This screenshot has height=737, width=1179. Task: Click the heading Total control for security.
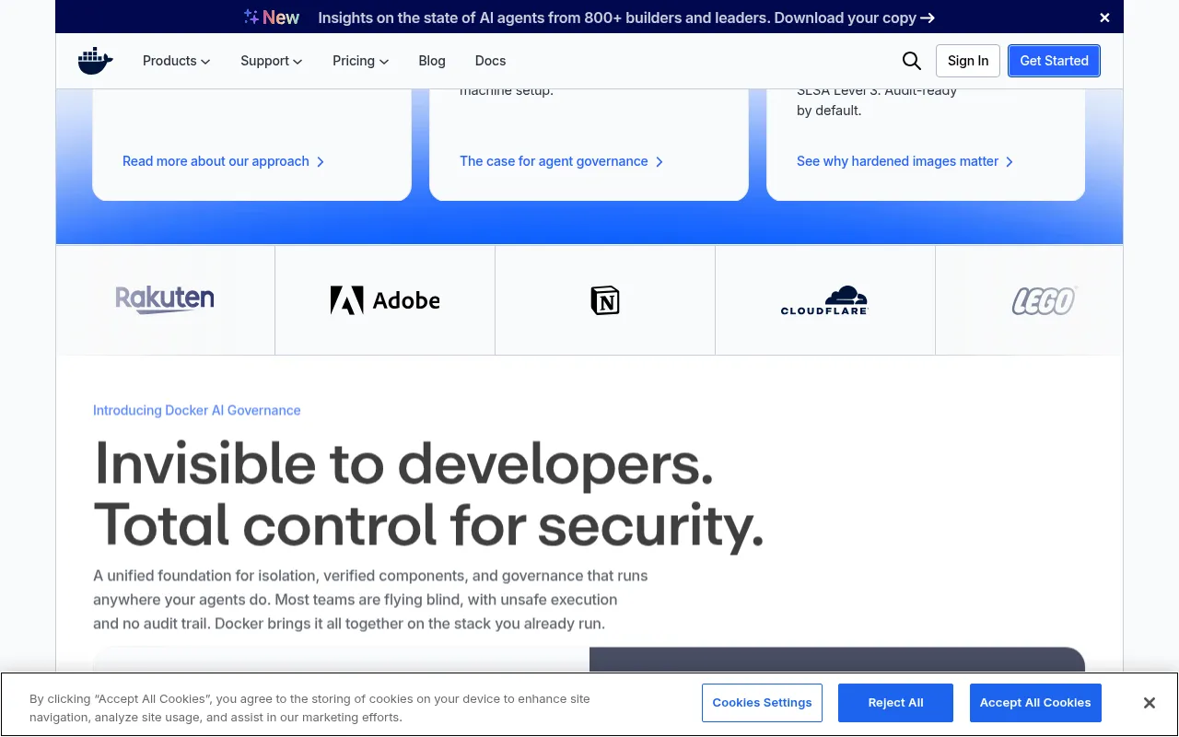428,525
